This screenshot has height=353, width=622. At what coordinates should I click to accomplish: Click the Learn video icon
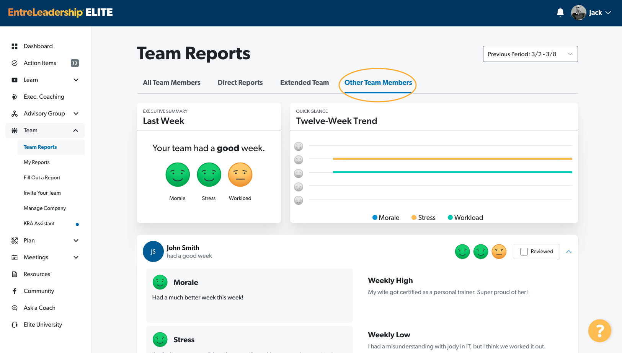(15, 80)
